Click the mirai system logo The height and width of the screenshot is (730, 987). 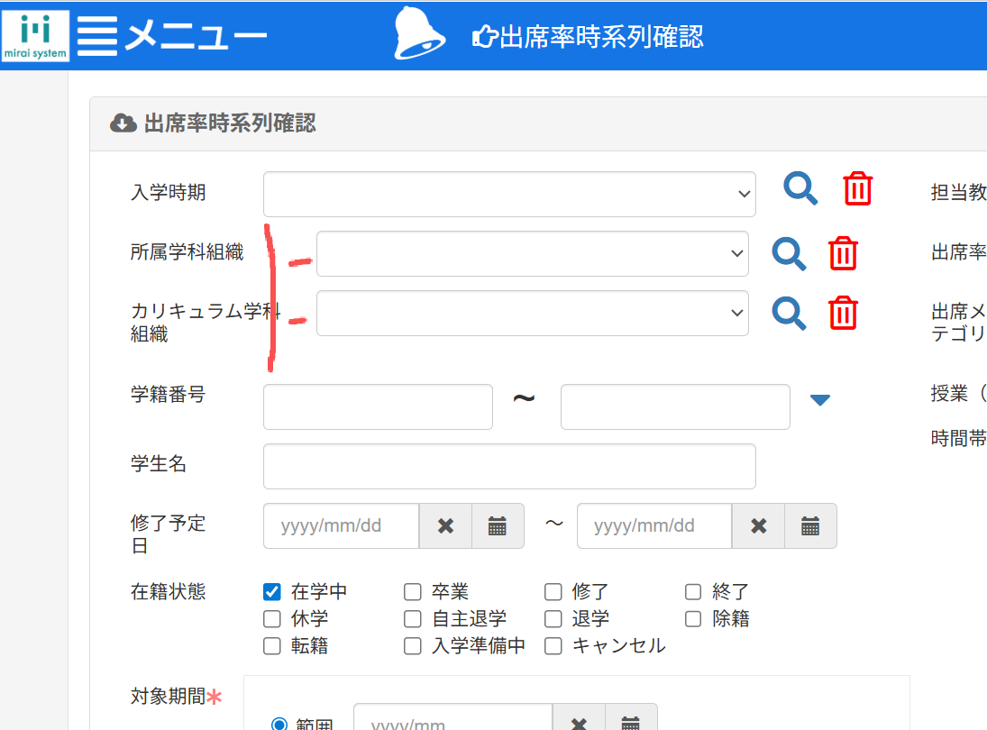pyautogui.click(x=35, y=35)
